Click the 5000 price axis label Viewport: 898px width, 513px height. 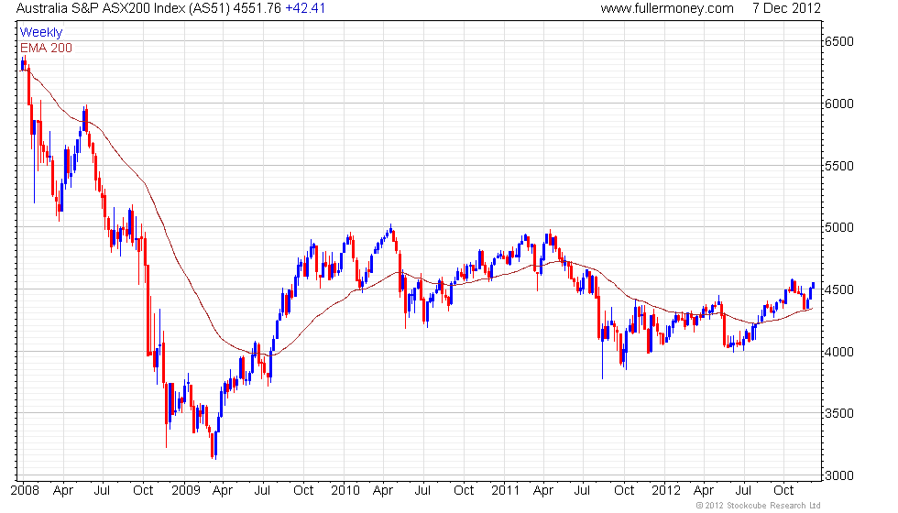click(x=839, y=227)
